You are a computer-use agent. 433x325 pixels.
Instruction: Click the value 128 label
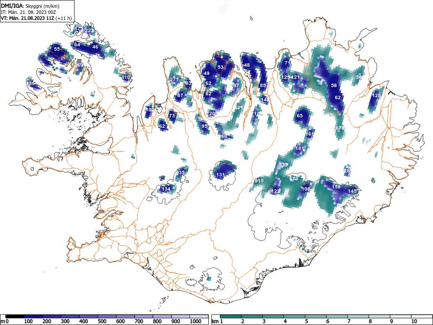click(x=376, y=95)
